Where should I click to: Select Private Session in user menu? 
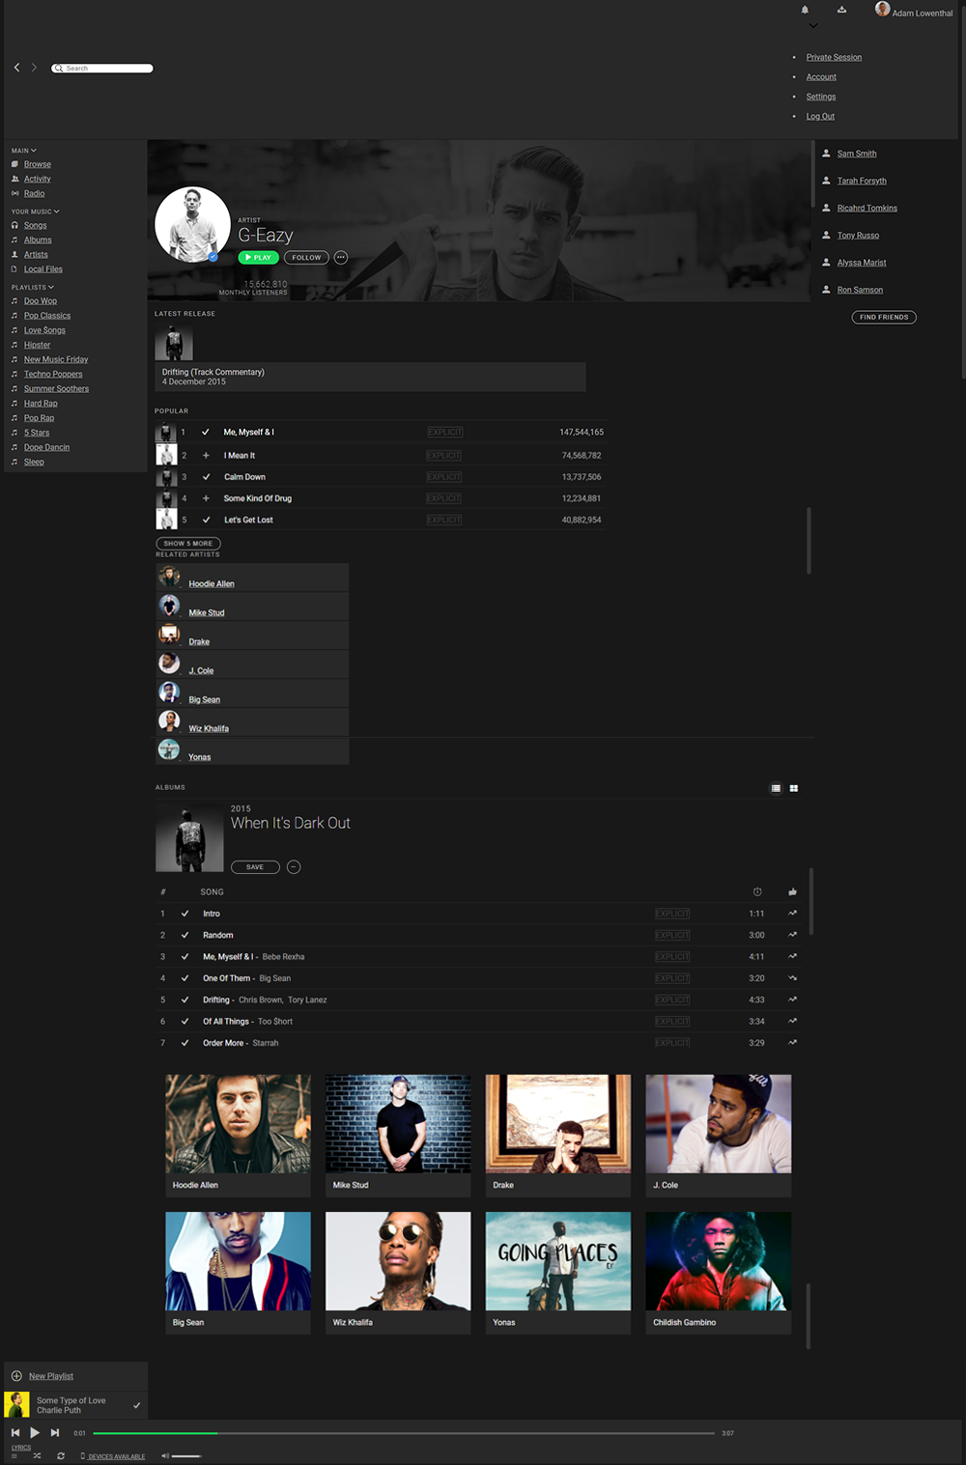tap(834, 57)
